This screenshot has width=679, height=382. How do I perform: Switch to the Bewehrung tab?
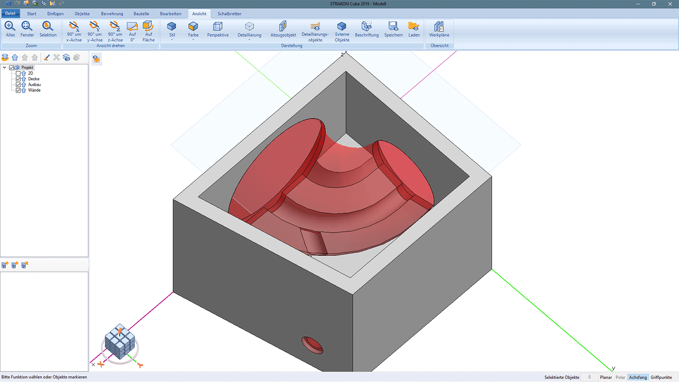tap(112, 14)
